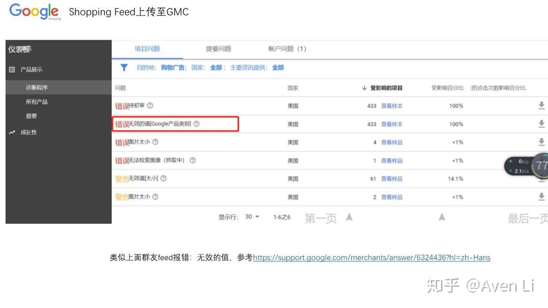Viewport: 548px width, 308px height.
Task: Click 查看样品 for 警告 图片太小 row
Action: coord(392,197)
